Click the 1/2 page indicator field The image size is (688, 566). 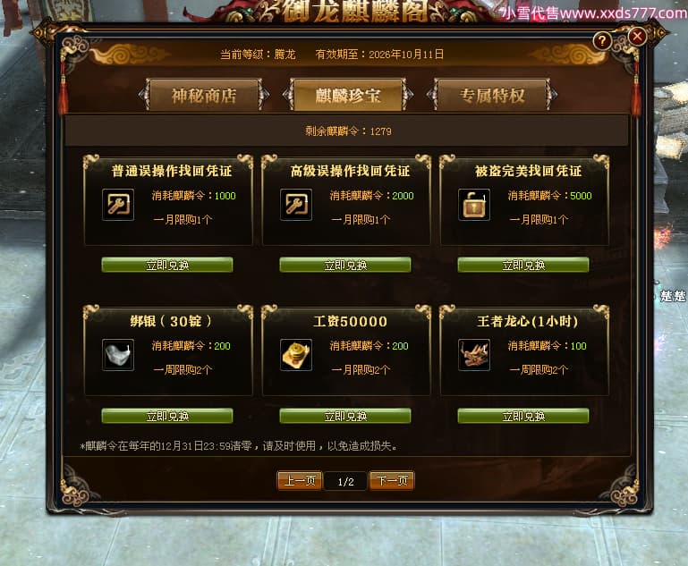pos(345,482)
